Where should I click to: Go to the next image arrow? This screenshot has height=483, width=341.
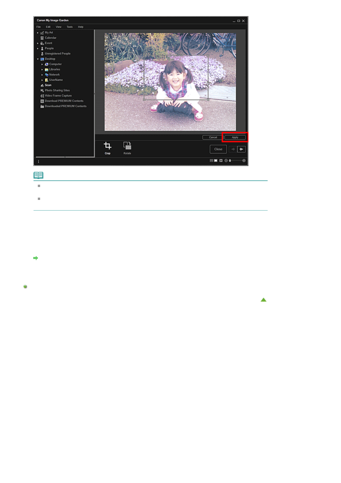[x=241, y=149]
